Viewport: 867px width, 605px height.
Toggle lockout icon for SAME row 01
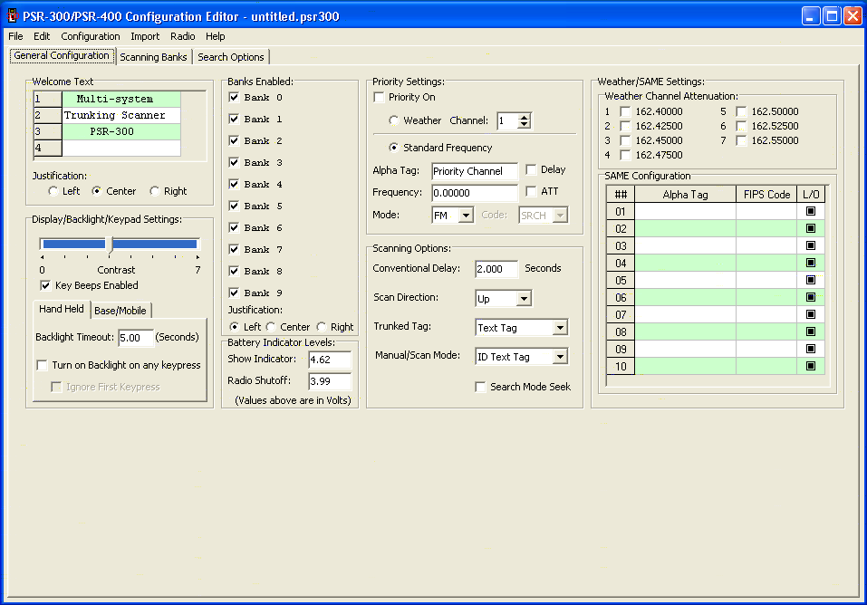pos(811,211)
